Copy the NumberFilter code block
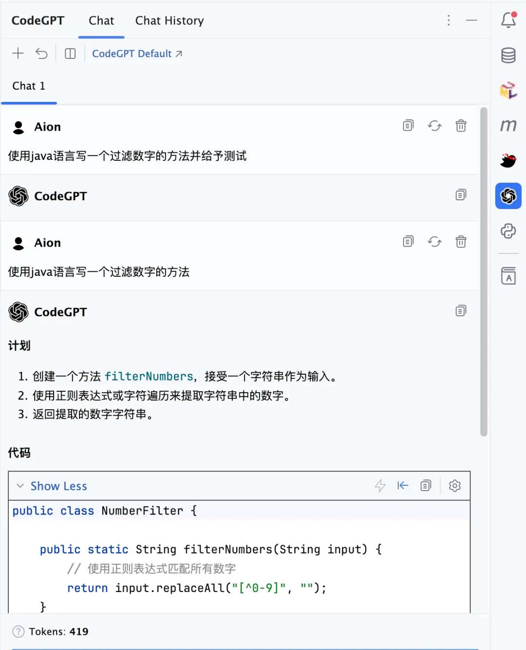 (x=426, y=485)
